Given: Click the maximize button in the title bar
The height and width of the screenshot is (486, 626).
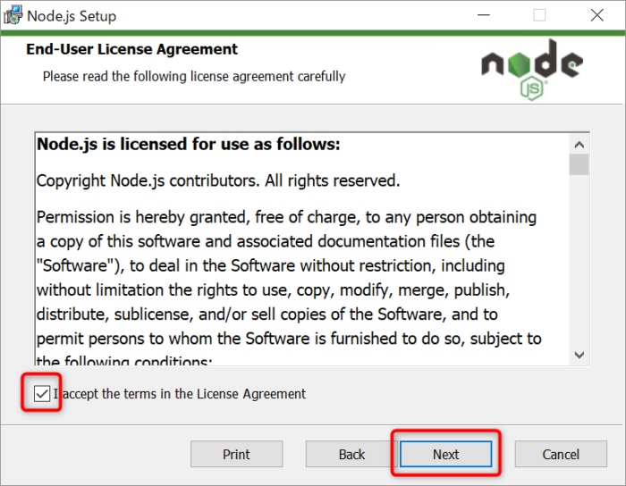Looking at the screenshot, I should [x=539, y=15].
